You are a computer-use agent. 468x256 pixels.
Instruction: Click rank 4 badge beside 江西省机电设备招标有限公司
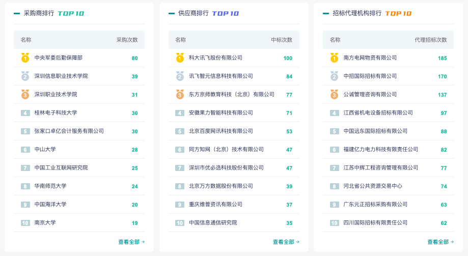click(x=334, y=113)
